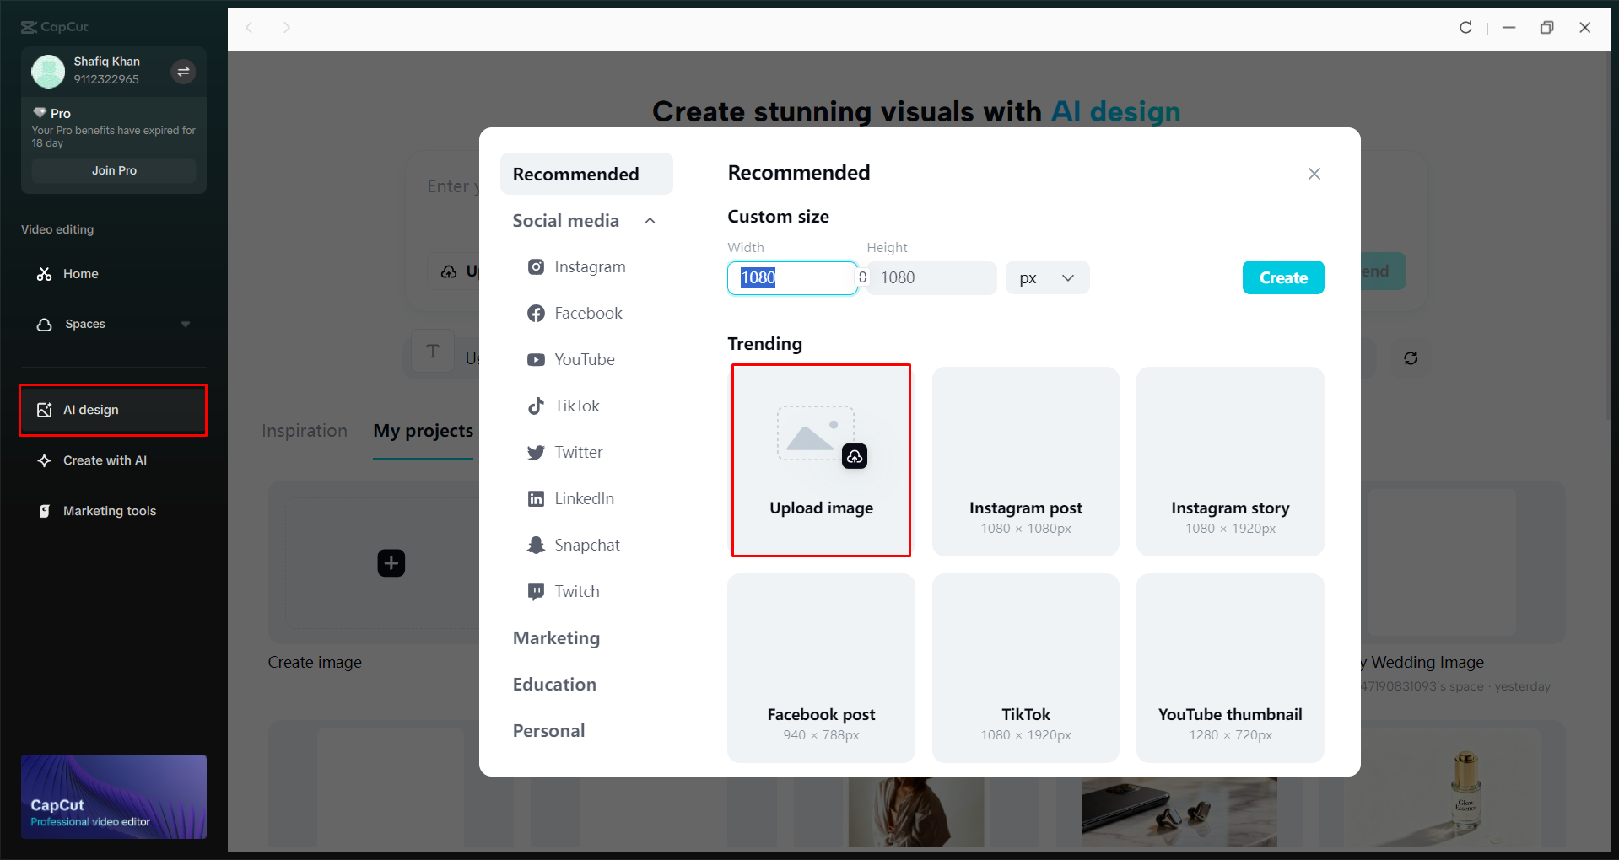Click the account switch icon near Shafiq Khan
Image resolution: width=1619 pixels, height=860 pixels.
coord(183,72)
